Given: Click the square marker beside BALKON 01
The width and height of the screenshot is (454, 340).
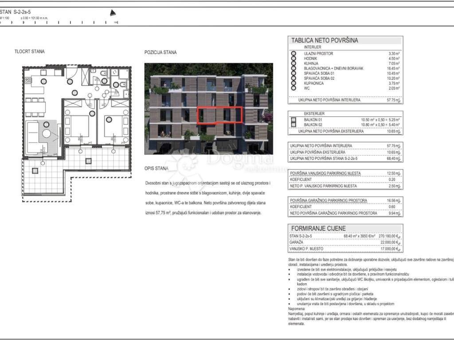Looking at the screenshot, I should pyautogui.click(x=293, y=120).
